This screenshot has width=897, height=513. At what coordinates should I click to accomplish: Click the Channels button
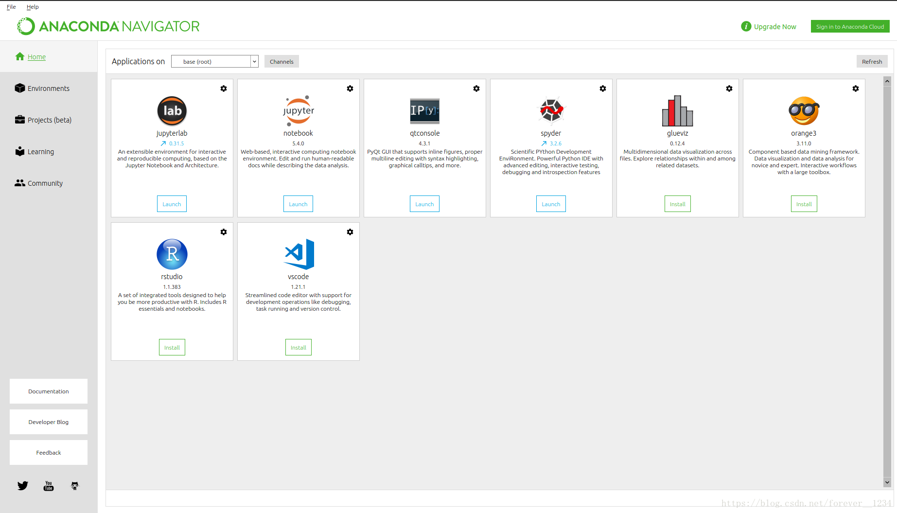pyautogui.click(x=281, y=61)
